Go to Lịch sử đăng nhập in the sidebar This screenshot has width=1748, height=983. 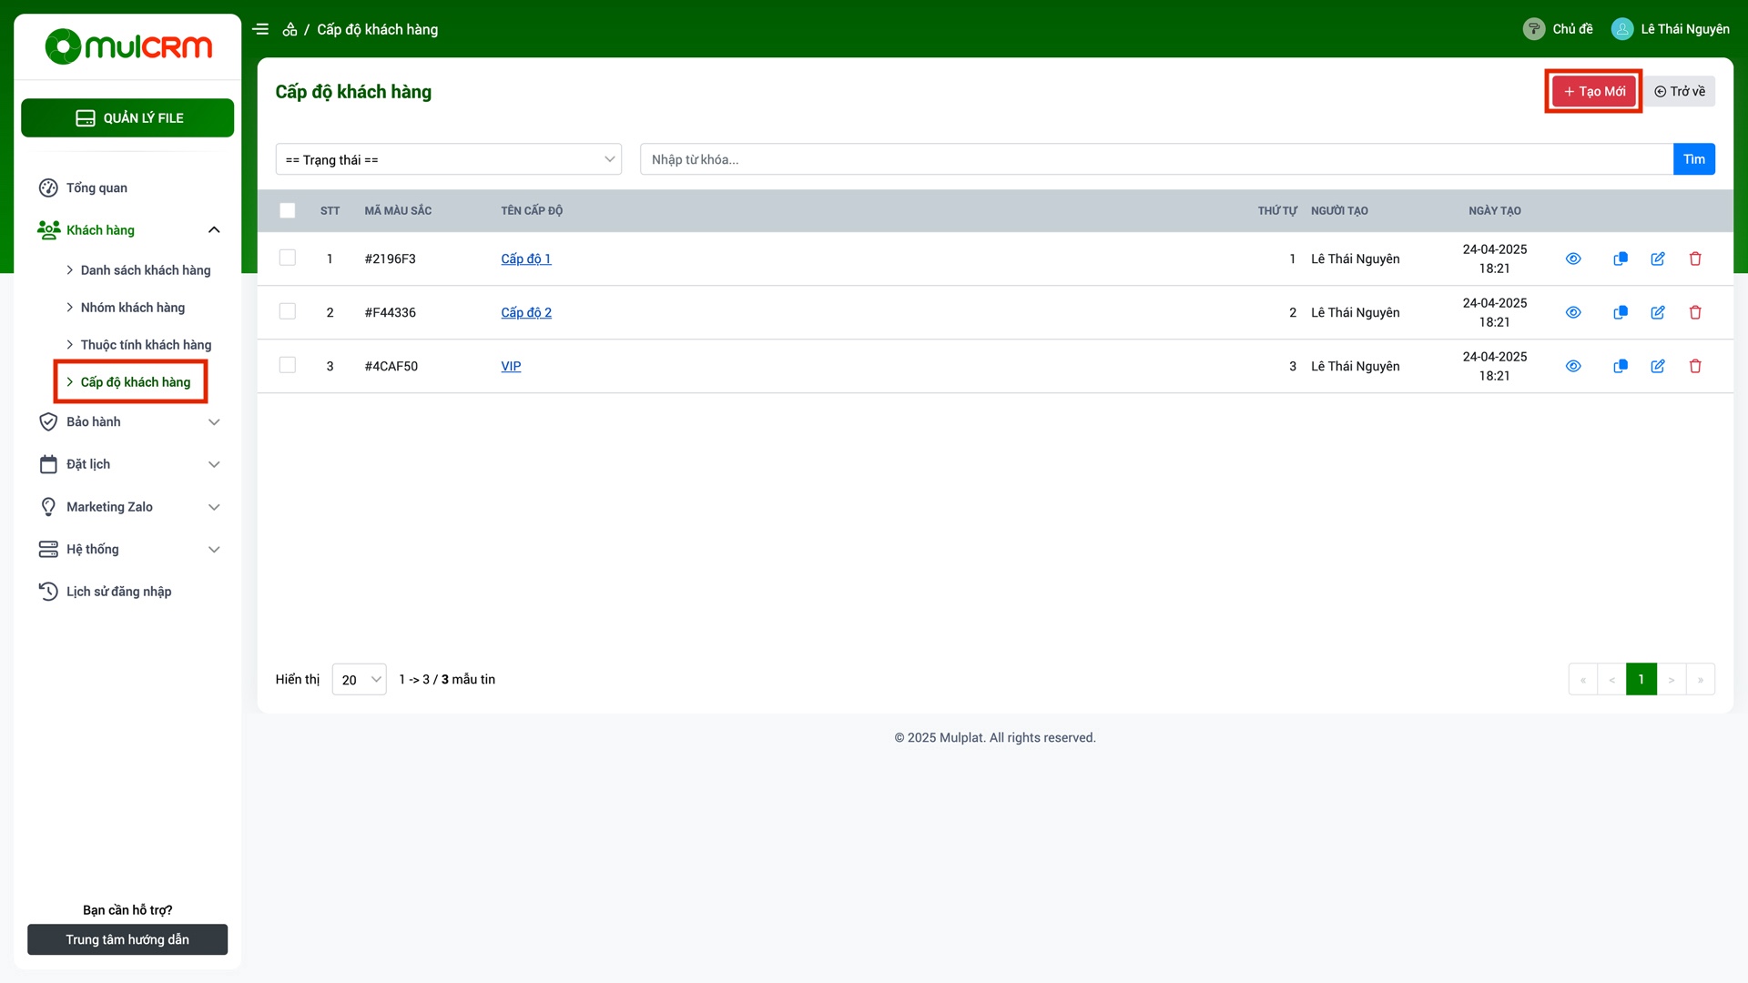pyautogui.click(x=118, y=592)
